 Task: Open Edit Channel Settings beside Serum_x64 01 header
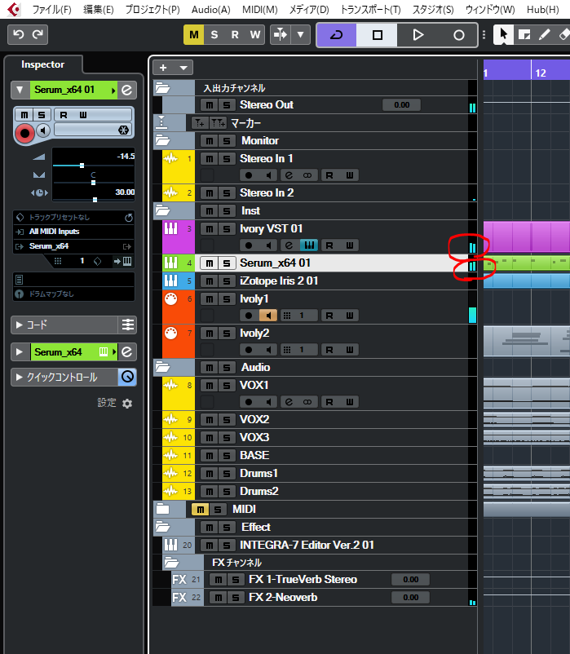pyautogui.click(x=126, y=90)
